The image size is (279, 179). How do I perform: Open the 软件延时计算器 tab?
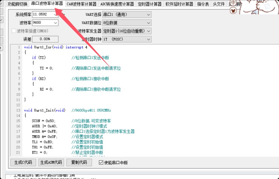[179, 4]
